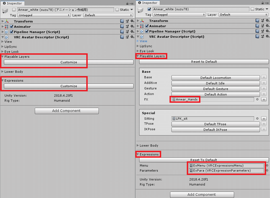Open Pipeline Manager preset icon in left Inspector
This screenshot has height=198, width=270.
[127, 32]
